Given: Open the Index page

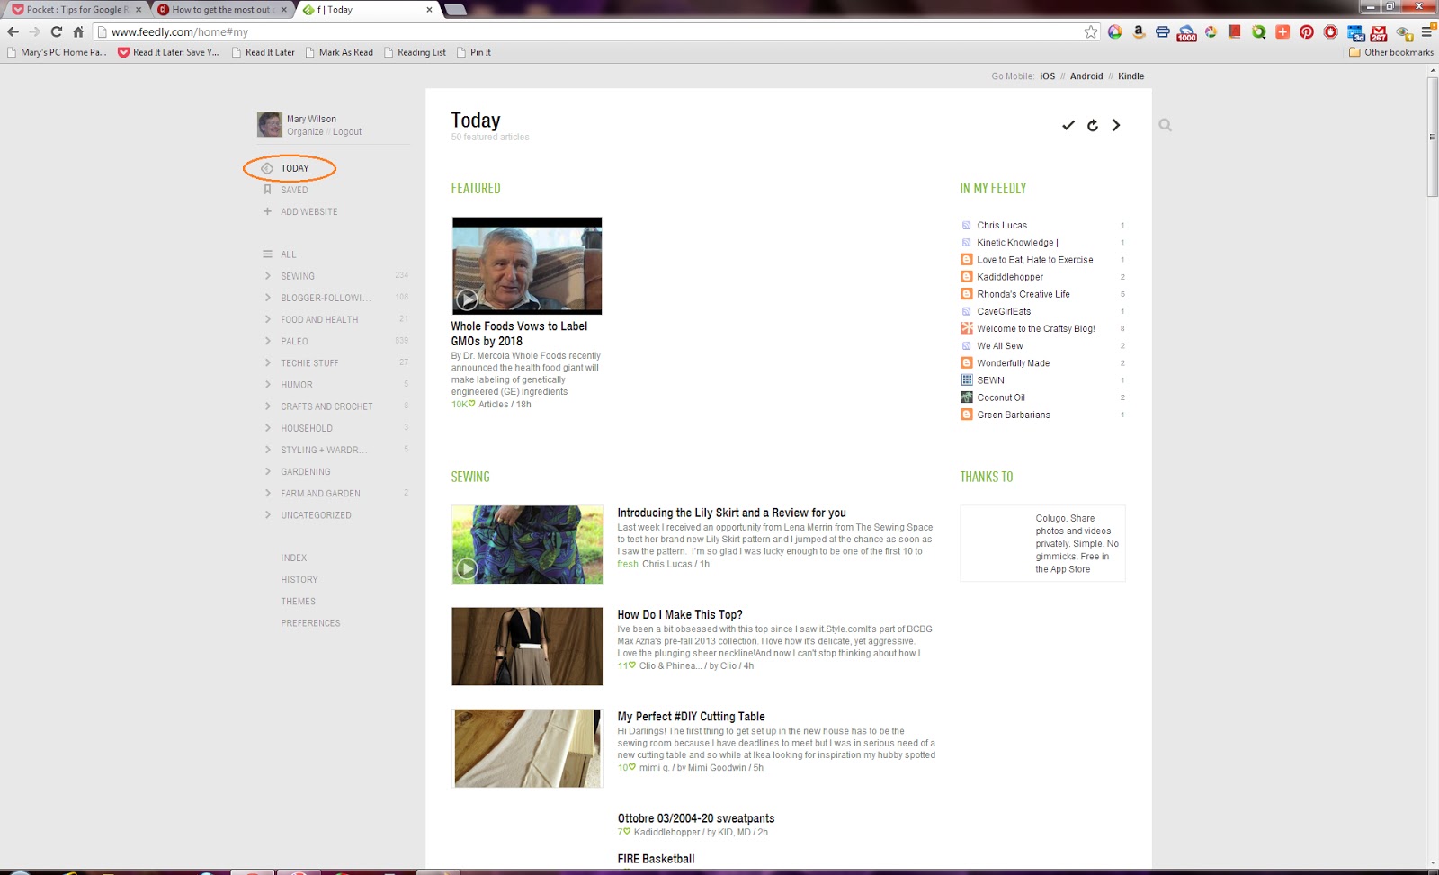Looking at the screenshot, I should pyautogui.click(x=293, y=558).
